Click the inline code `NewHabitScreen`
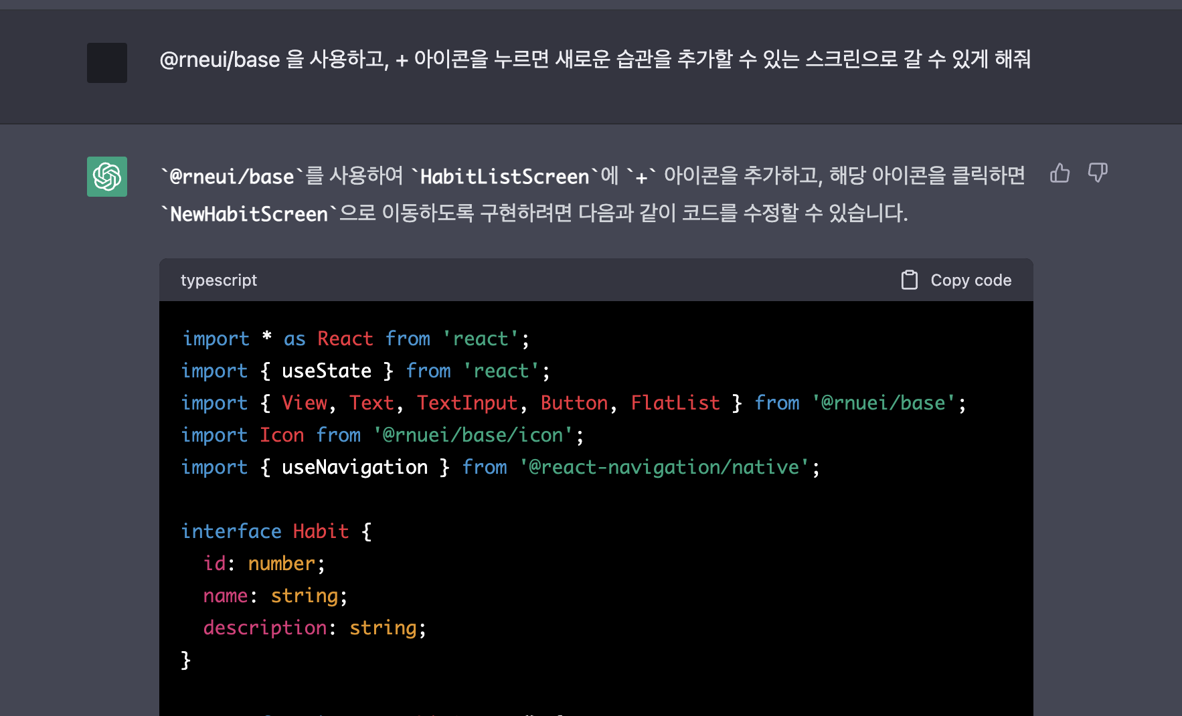 (x=249, y=214)
